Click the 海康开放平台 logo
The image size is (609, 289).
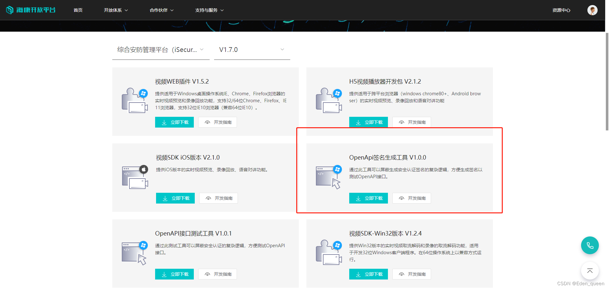[x=31, y=10]
